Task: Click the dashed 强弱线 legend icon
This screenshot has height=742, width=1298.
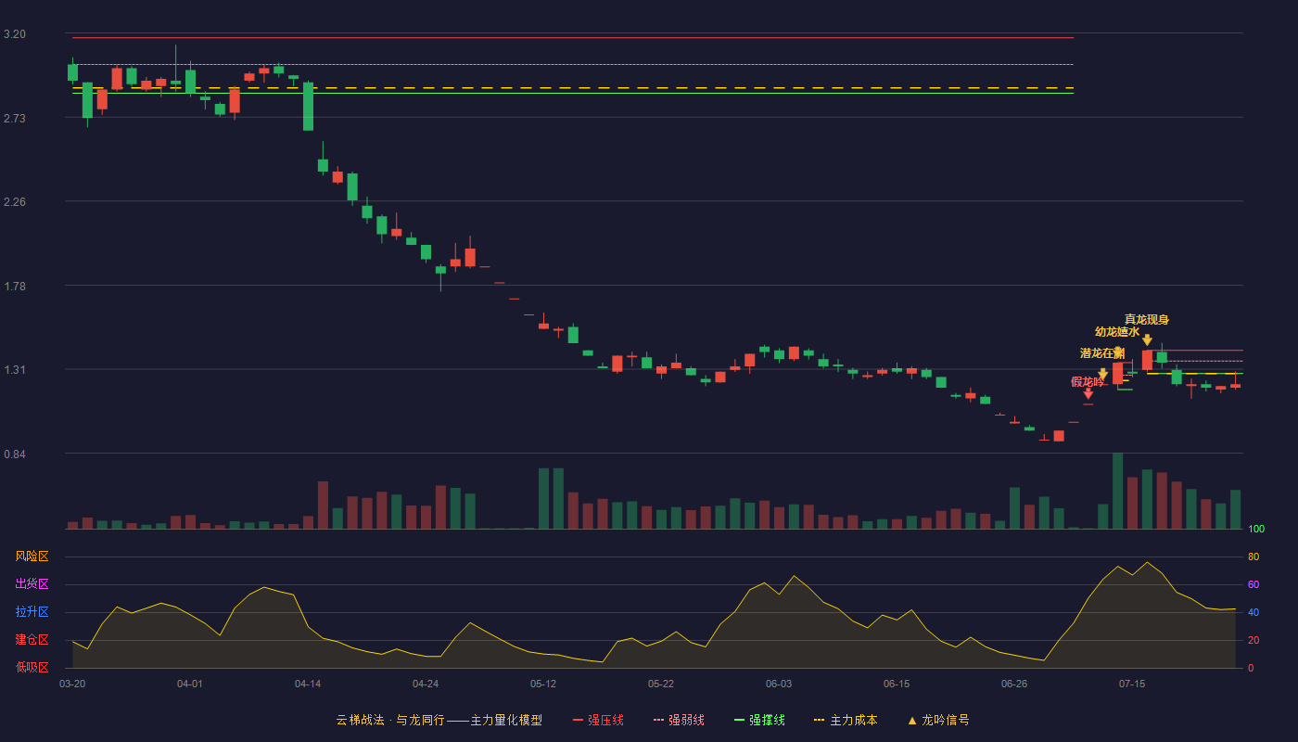Action: point(659,720)
